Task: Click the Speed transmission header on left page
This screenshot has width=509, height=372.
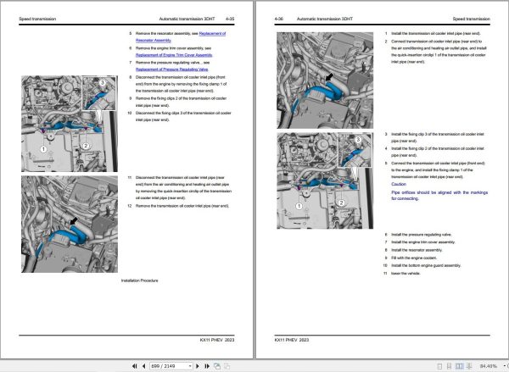Action: 37,19
